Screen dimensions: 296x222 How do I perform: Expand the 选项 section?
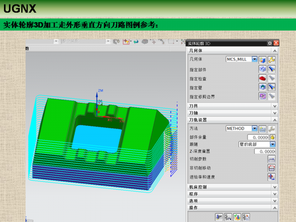pyautogui.click(x=275, y=201)
